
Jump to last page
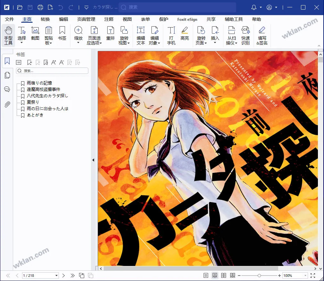pyautogui.click(x=72, y=276)
